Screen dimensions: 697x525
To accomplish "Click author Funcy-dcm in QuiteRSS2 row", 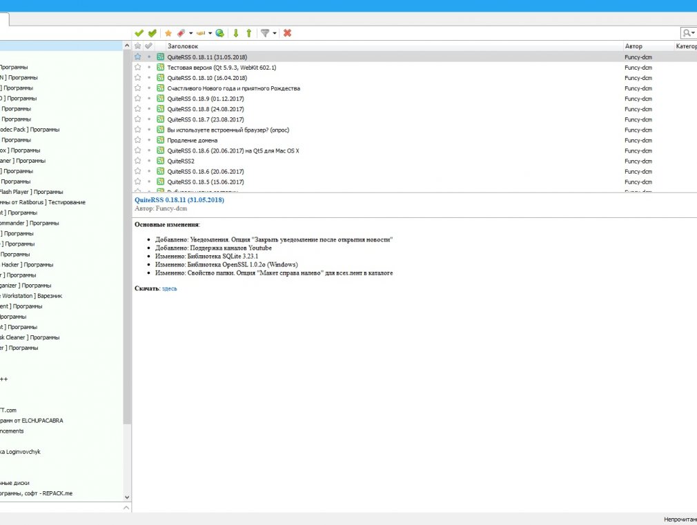I will coord(638,161).
